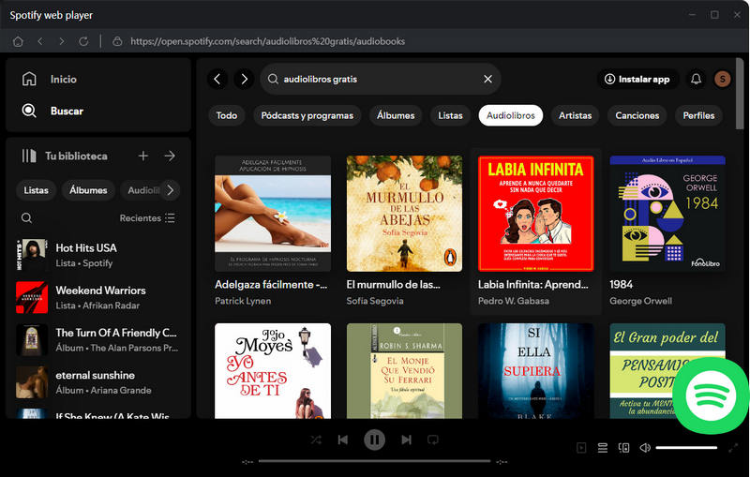The height and width of the screenshot is (477, 750).
Task: Open connect to a device
Action: click(x=623, y=448)
